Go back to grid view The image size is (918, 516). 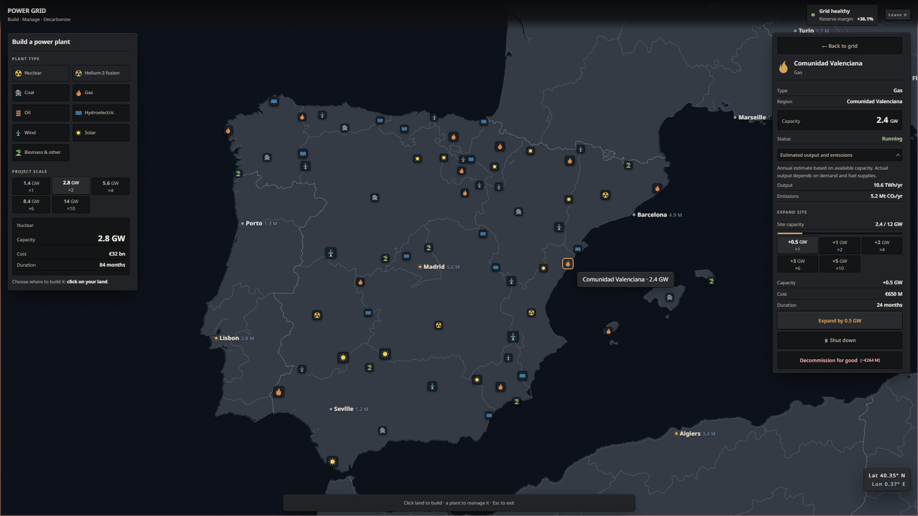(840, 46)
